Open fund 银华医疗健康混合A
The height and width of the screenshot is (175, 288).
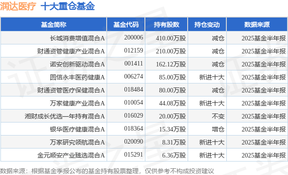77,129
